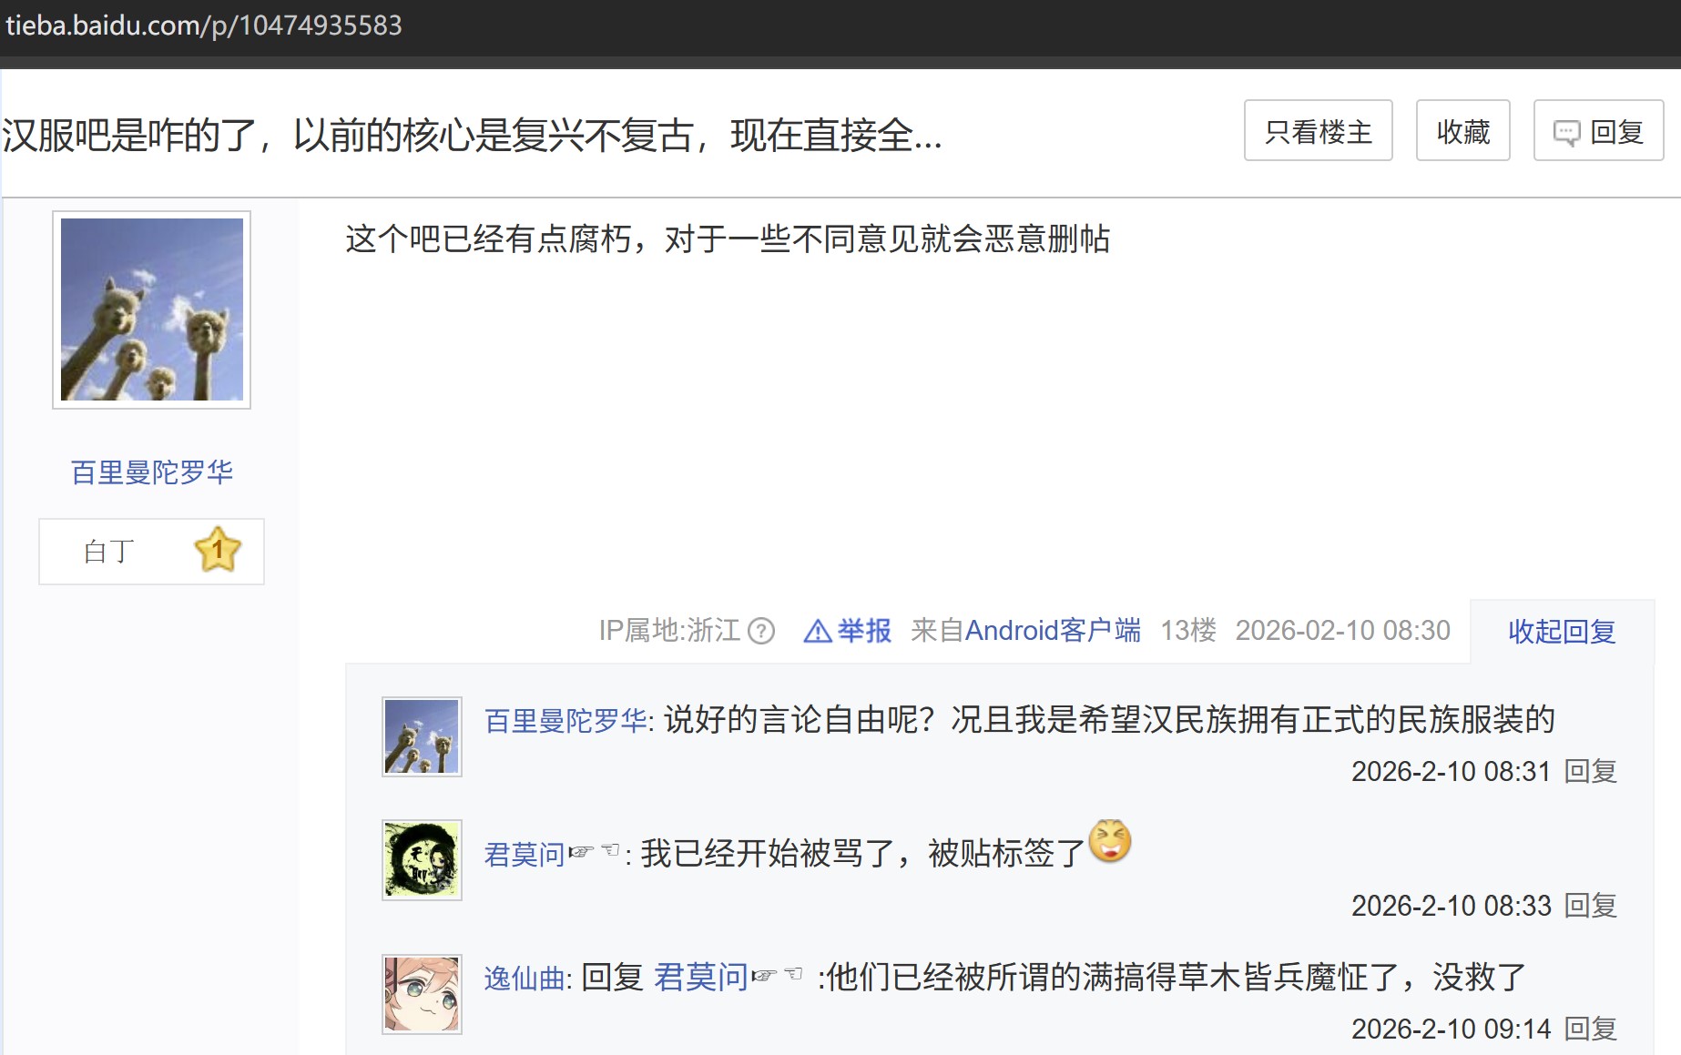Screen dimensions: 1681x1055
Task: Click the report warning triangle icon
Action: [818, 631]
